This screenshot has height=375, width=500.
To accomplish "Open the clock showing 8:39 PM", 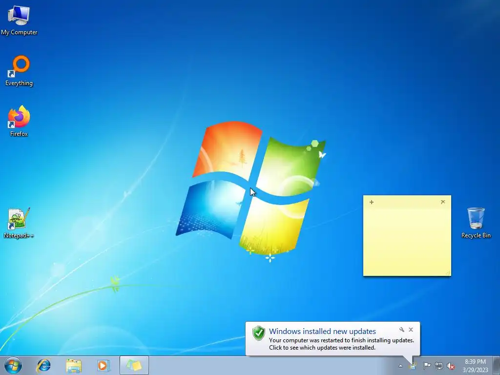I will pyautogui.click(x=475, y=366).
